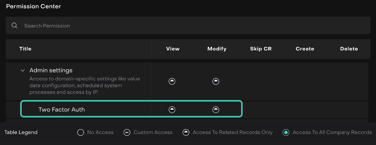The image size is (376, 145).
Task: Focus the Search Permission field
Action: coord(188,26)
